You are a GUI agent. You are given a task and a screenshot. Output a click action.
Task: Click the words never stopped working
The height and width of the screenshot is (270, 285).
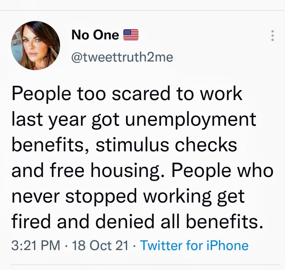(112, 197)
